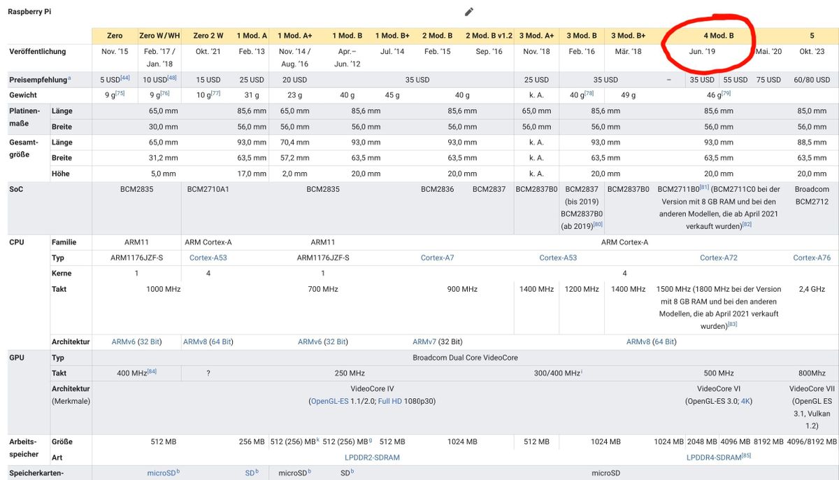Follow the Cortex-A72 link
The image size is (839, 480).
click(x=719, y=258)
